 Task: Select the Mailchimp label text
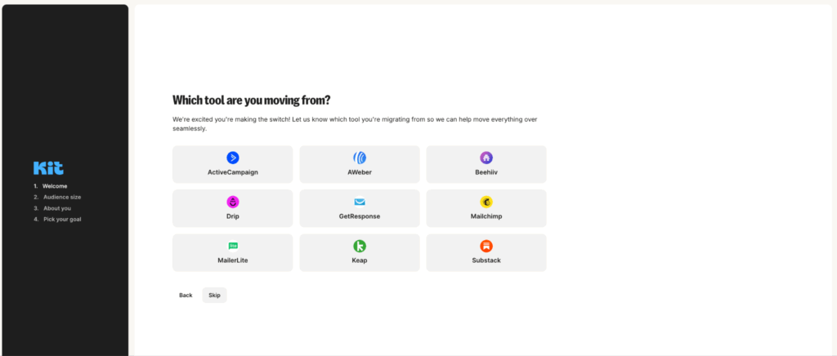click(x=486, y=216)
